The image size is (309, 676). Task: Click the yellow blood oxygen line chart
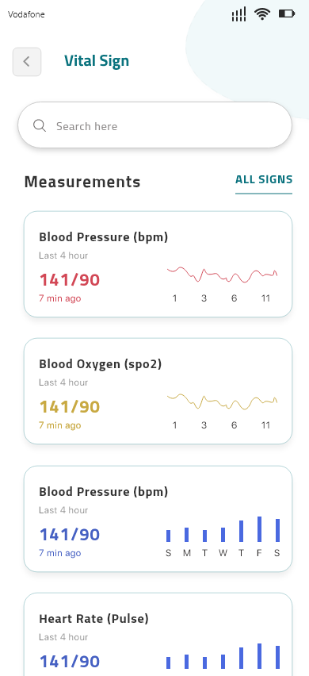pyautogui.click(x=223, y=401)
